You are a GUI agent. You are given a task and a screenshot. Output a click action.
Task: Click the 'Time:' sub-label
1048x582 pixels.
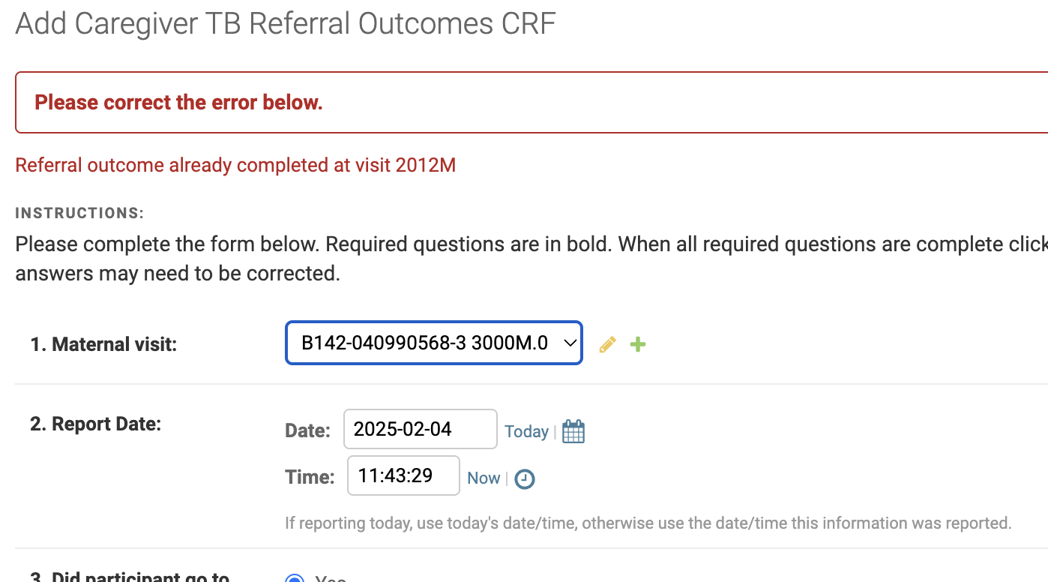pos(310,477)
